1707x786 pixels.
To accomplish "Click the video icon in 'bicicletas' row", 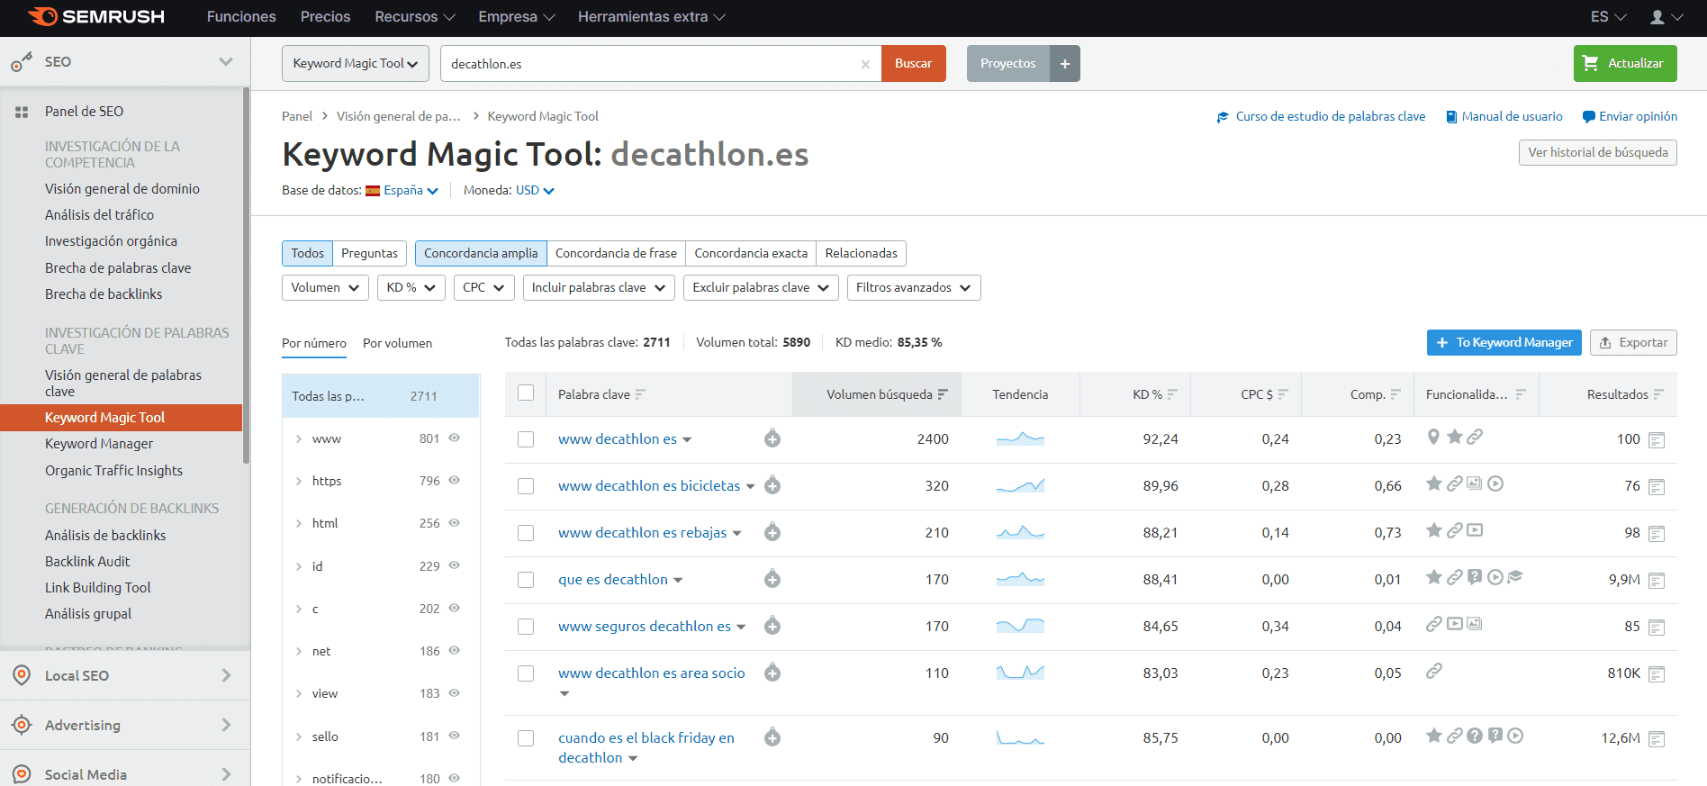I will coord(1495,483).
